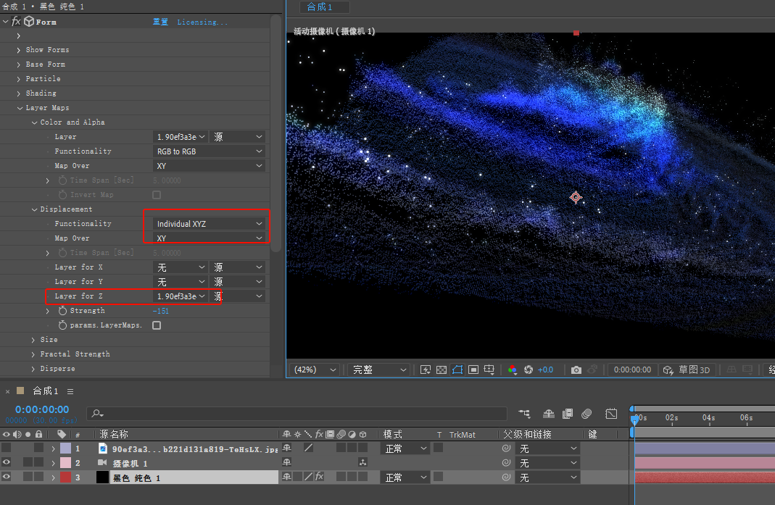775x505 pixels.
Task: Toggle mask and shape path visibility icon
Action: tap(457, 370)
